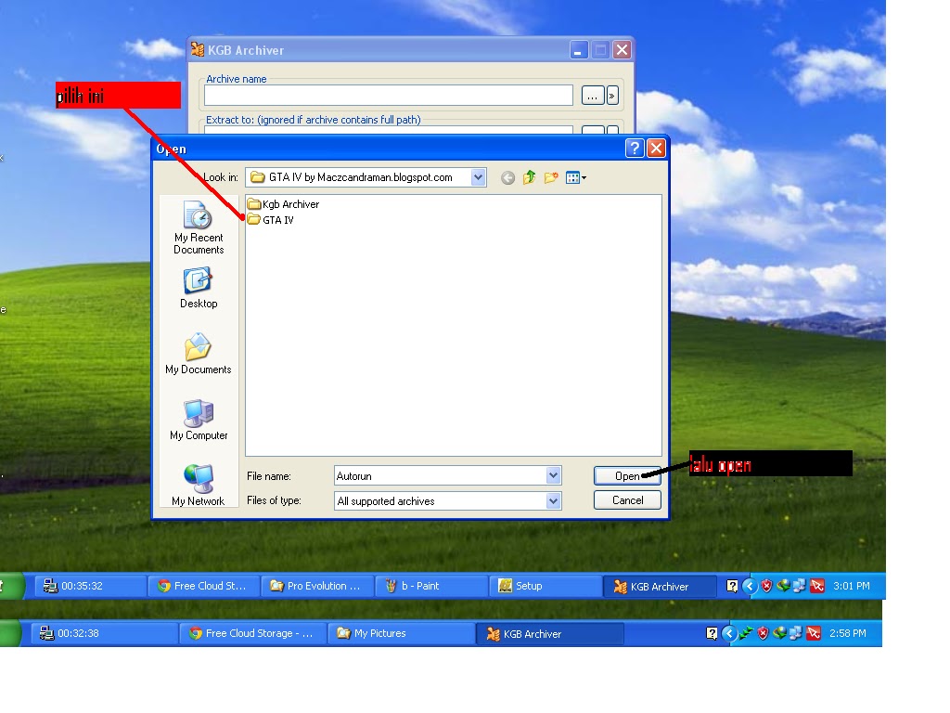Click the Open button
Image resolution: width=950 pixels, height=713 pixels.
626,475
